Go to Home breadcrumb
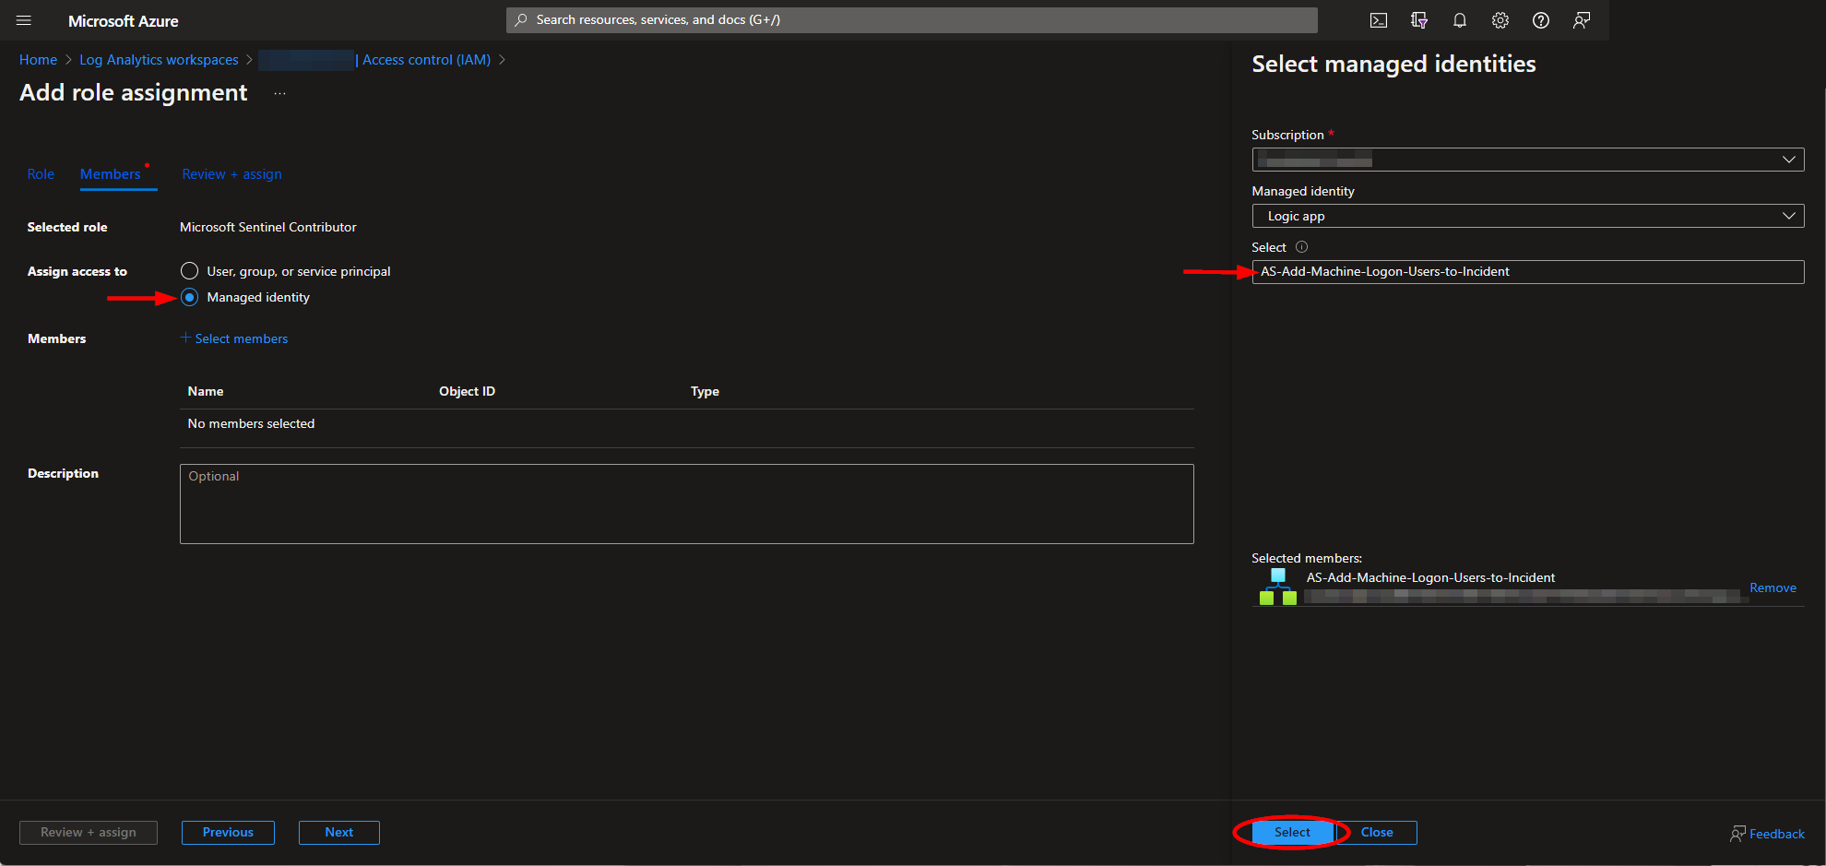 point(38,60)
